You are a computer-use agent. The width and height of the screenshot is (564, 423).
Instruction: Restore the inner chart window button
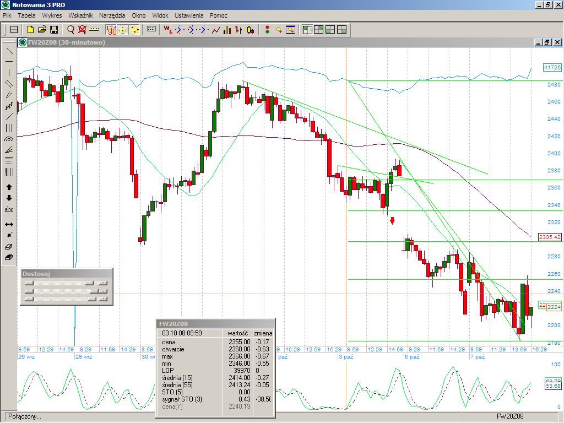pos(547,42)
